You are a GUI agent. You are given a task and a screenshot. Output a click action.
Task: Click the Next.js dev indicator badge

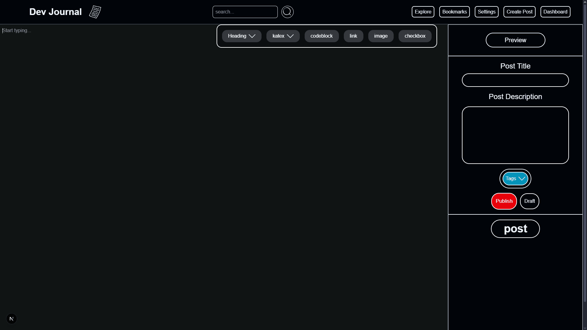coord(12,319)
